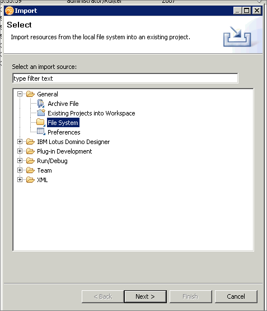Click the Existing Projects into Workspace icon
The height and width of the screenshot is (311, 267).
point(41,113)
